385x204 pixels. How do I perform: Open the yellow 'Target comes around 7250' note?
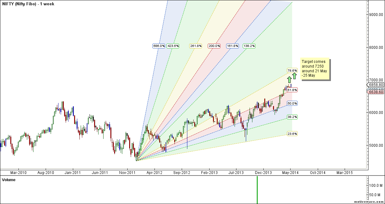(315, 69)
